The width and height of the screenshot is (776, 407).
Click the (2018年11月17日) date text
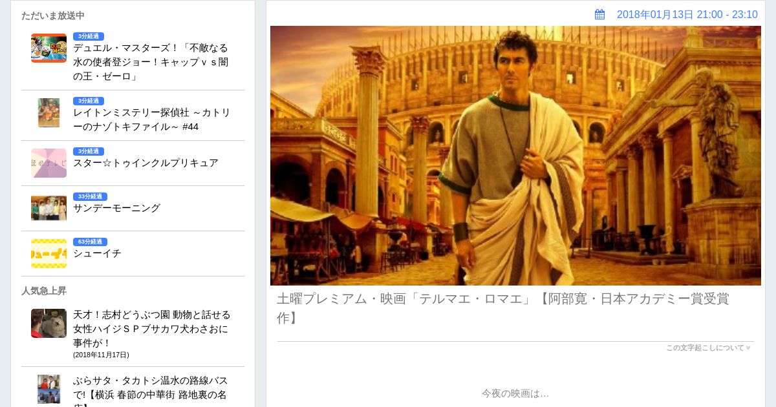101,355
